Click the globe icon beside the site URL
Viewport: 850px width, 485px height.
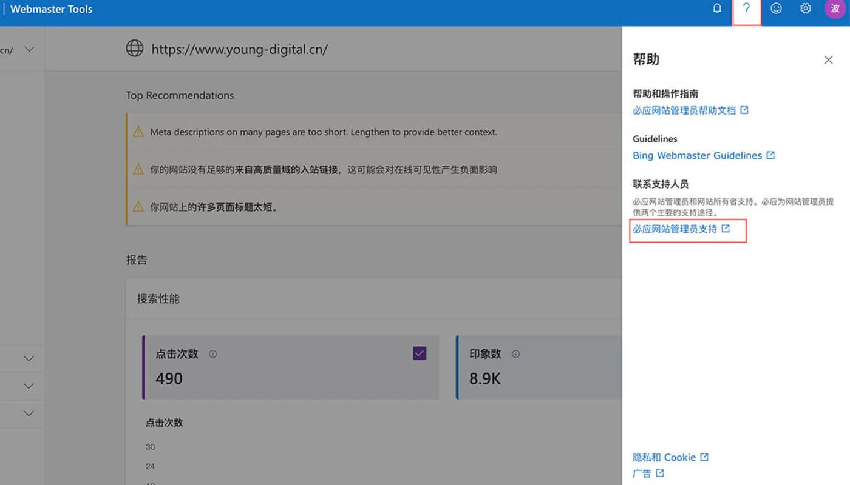pyautogui.click(x=134, y=48)
